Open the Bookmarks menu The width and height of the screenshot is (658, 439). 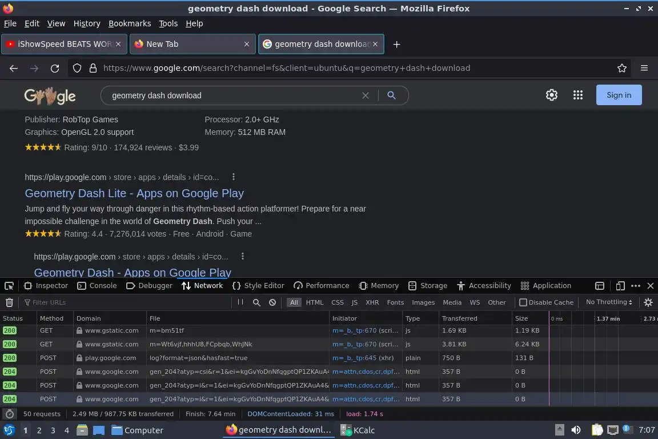[x=130, y=23]
